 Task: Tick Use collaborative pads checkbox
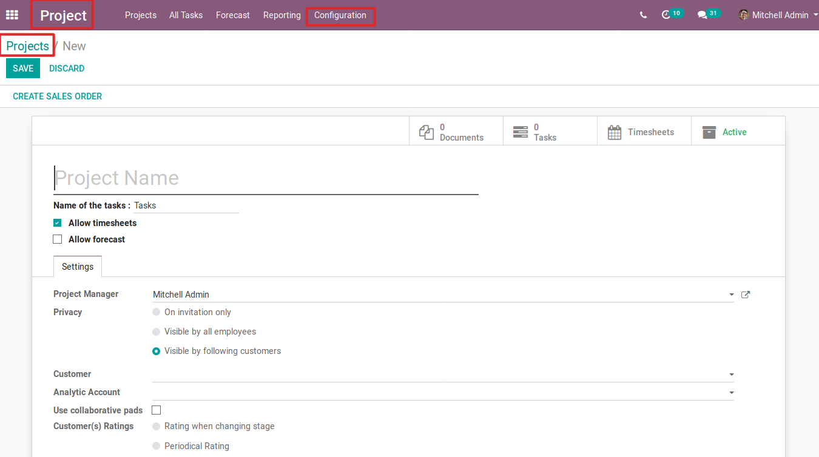coord(157,410)
